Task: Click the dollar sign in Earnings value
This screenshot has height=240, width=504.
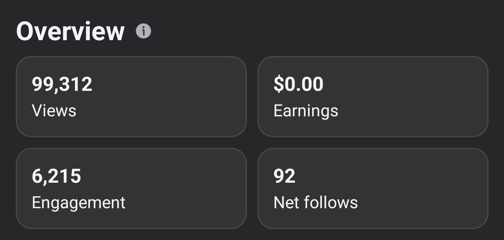Action: 278,85
